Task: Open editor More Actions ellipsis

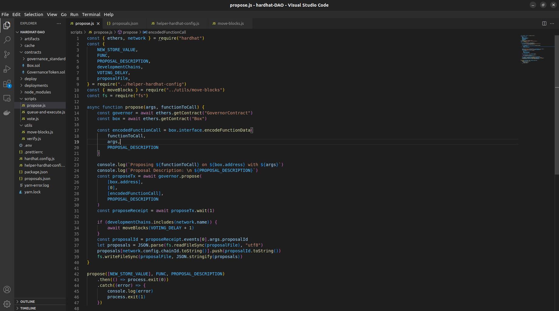Action: tap(552, 23)
